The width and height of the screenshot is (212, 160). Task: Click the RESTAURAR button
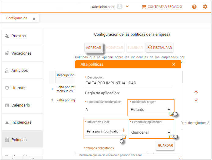point(160,48)
